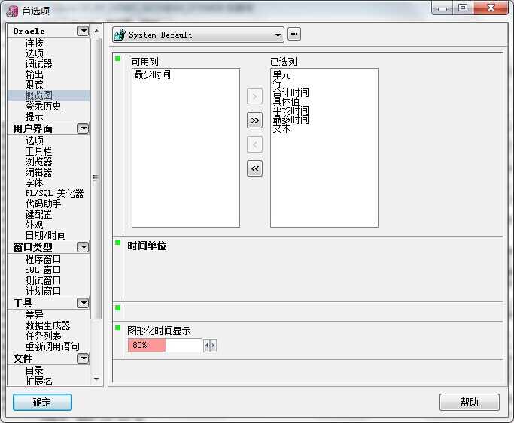Open the 跟踪 preferences page
Image resolution: width=514 pixels, height=423 pixels.
click(35, 85)
